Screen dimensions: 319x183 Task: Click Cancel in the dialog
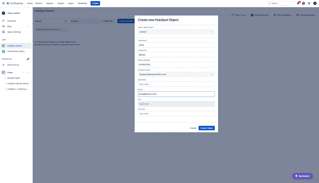point(193,128)
